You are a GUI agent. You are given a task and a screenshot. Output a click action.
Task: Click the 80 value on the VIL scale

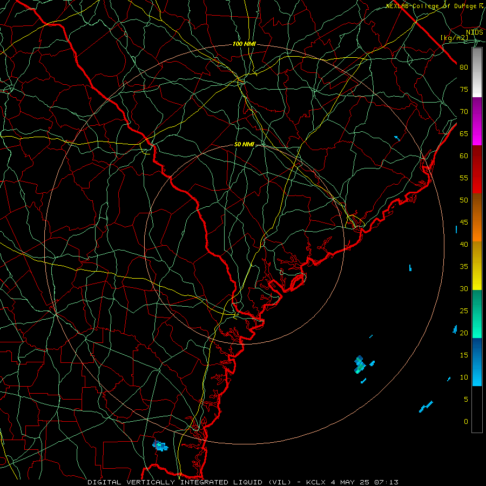tap(464, 67)
